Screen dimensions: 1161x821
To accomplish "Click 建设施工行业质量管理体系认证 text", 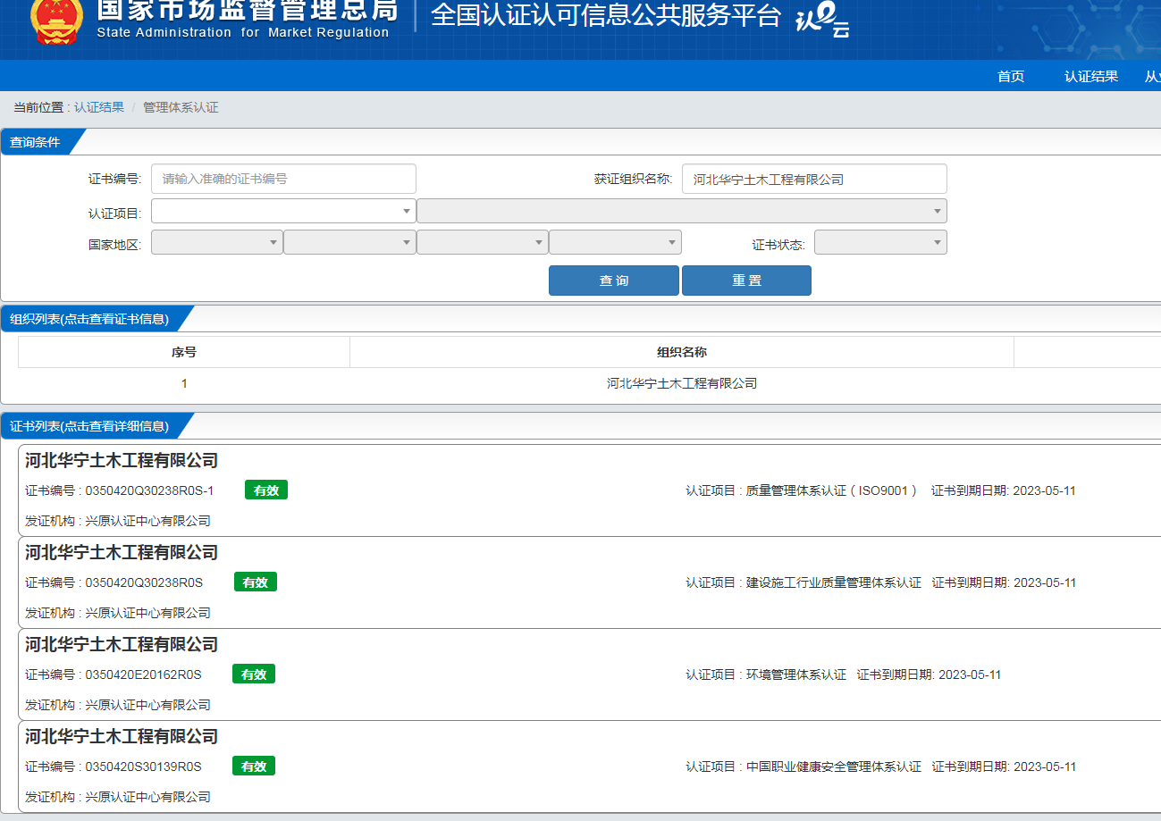I will click(834, 582).
